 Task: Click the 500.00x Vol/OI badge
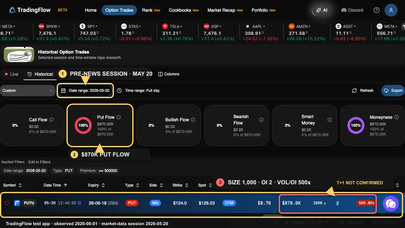(x=366, y=203)
